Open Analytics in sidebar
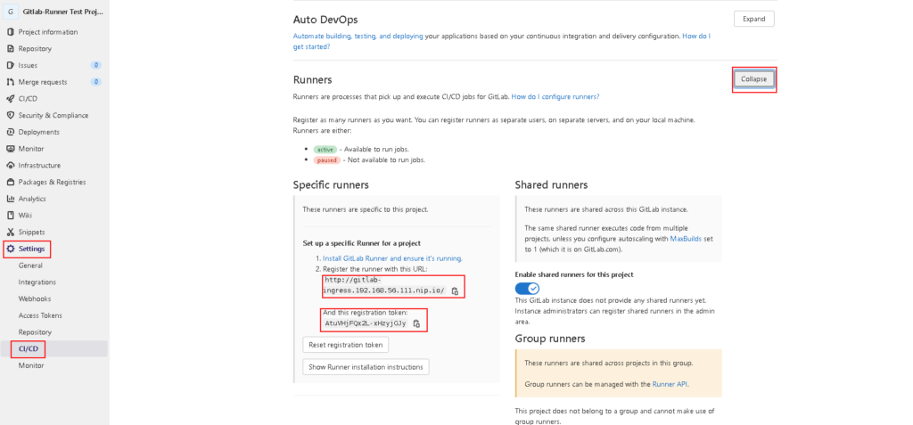Image resolution: width=913 pixels, height=425 pixels. pyautogui.click(x=32, y=199)
